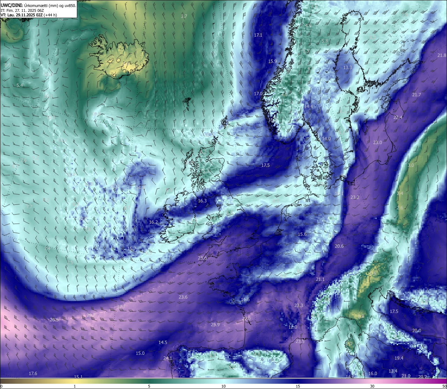Click the 16.3 value label
Image resolution: width=447 pixels, height=389 pixels.
coord(202,201)
